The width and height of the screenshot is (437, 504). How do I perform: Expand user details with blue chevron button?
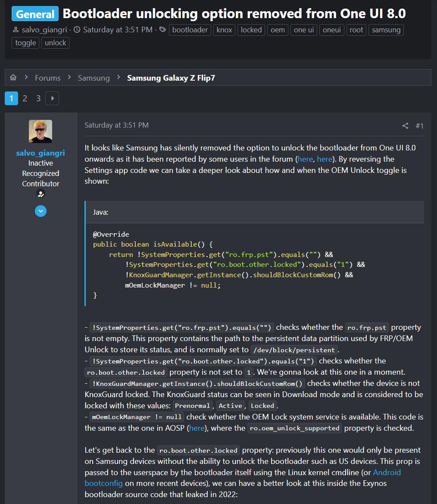(x=41, y=211)
